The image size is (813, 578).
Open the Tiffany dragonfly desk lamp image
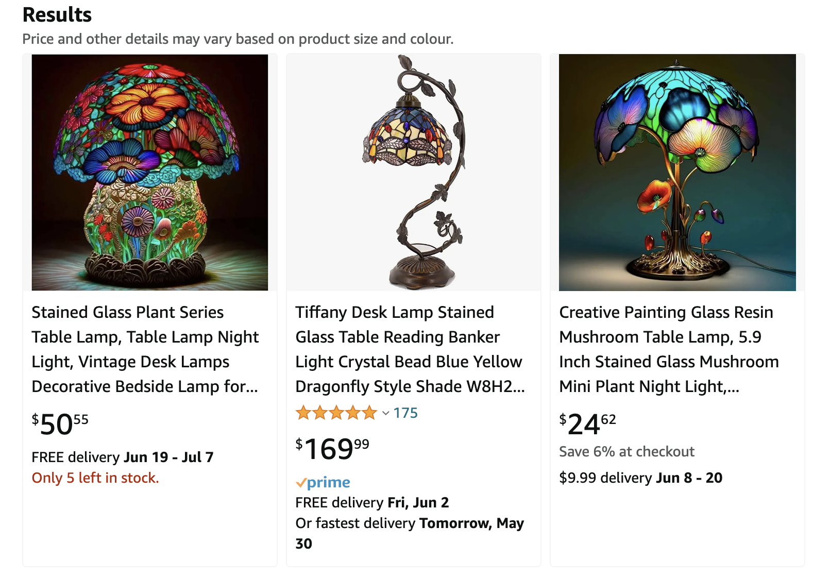click(414, 172)
